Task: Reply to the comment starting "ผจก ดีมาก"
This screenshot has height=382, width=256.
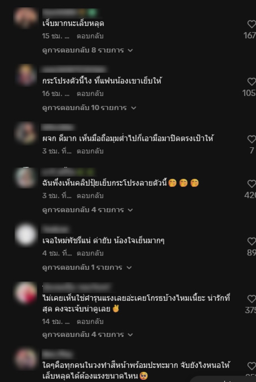Action: pos(90,151)
